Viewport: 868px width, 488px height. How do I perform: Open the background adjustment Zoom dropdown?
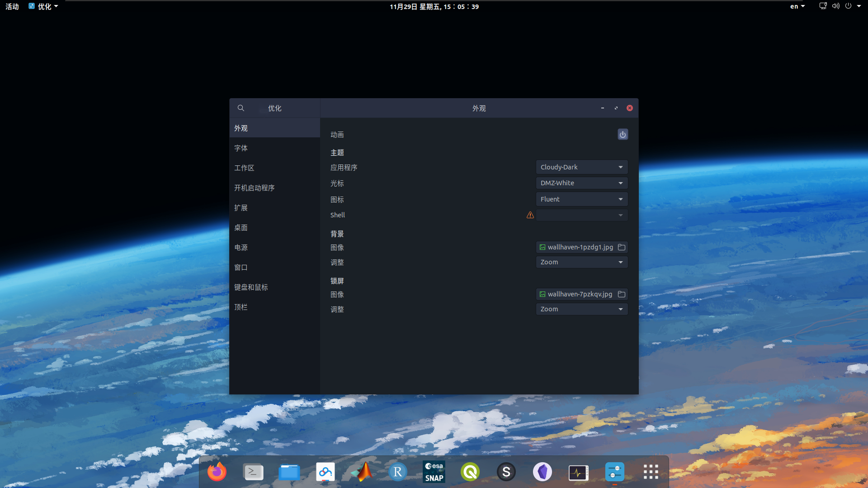click(x=581, y=262)
